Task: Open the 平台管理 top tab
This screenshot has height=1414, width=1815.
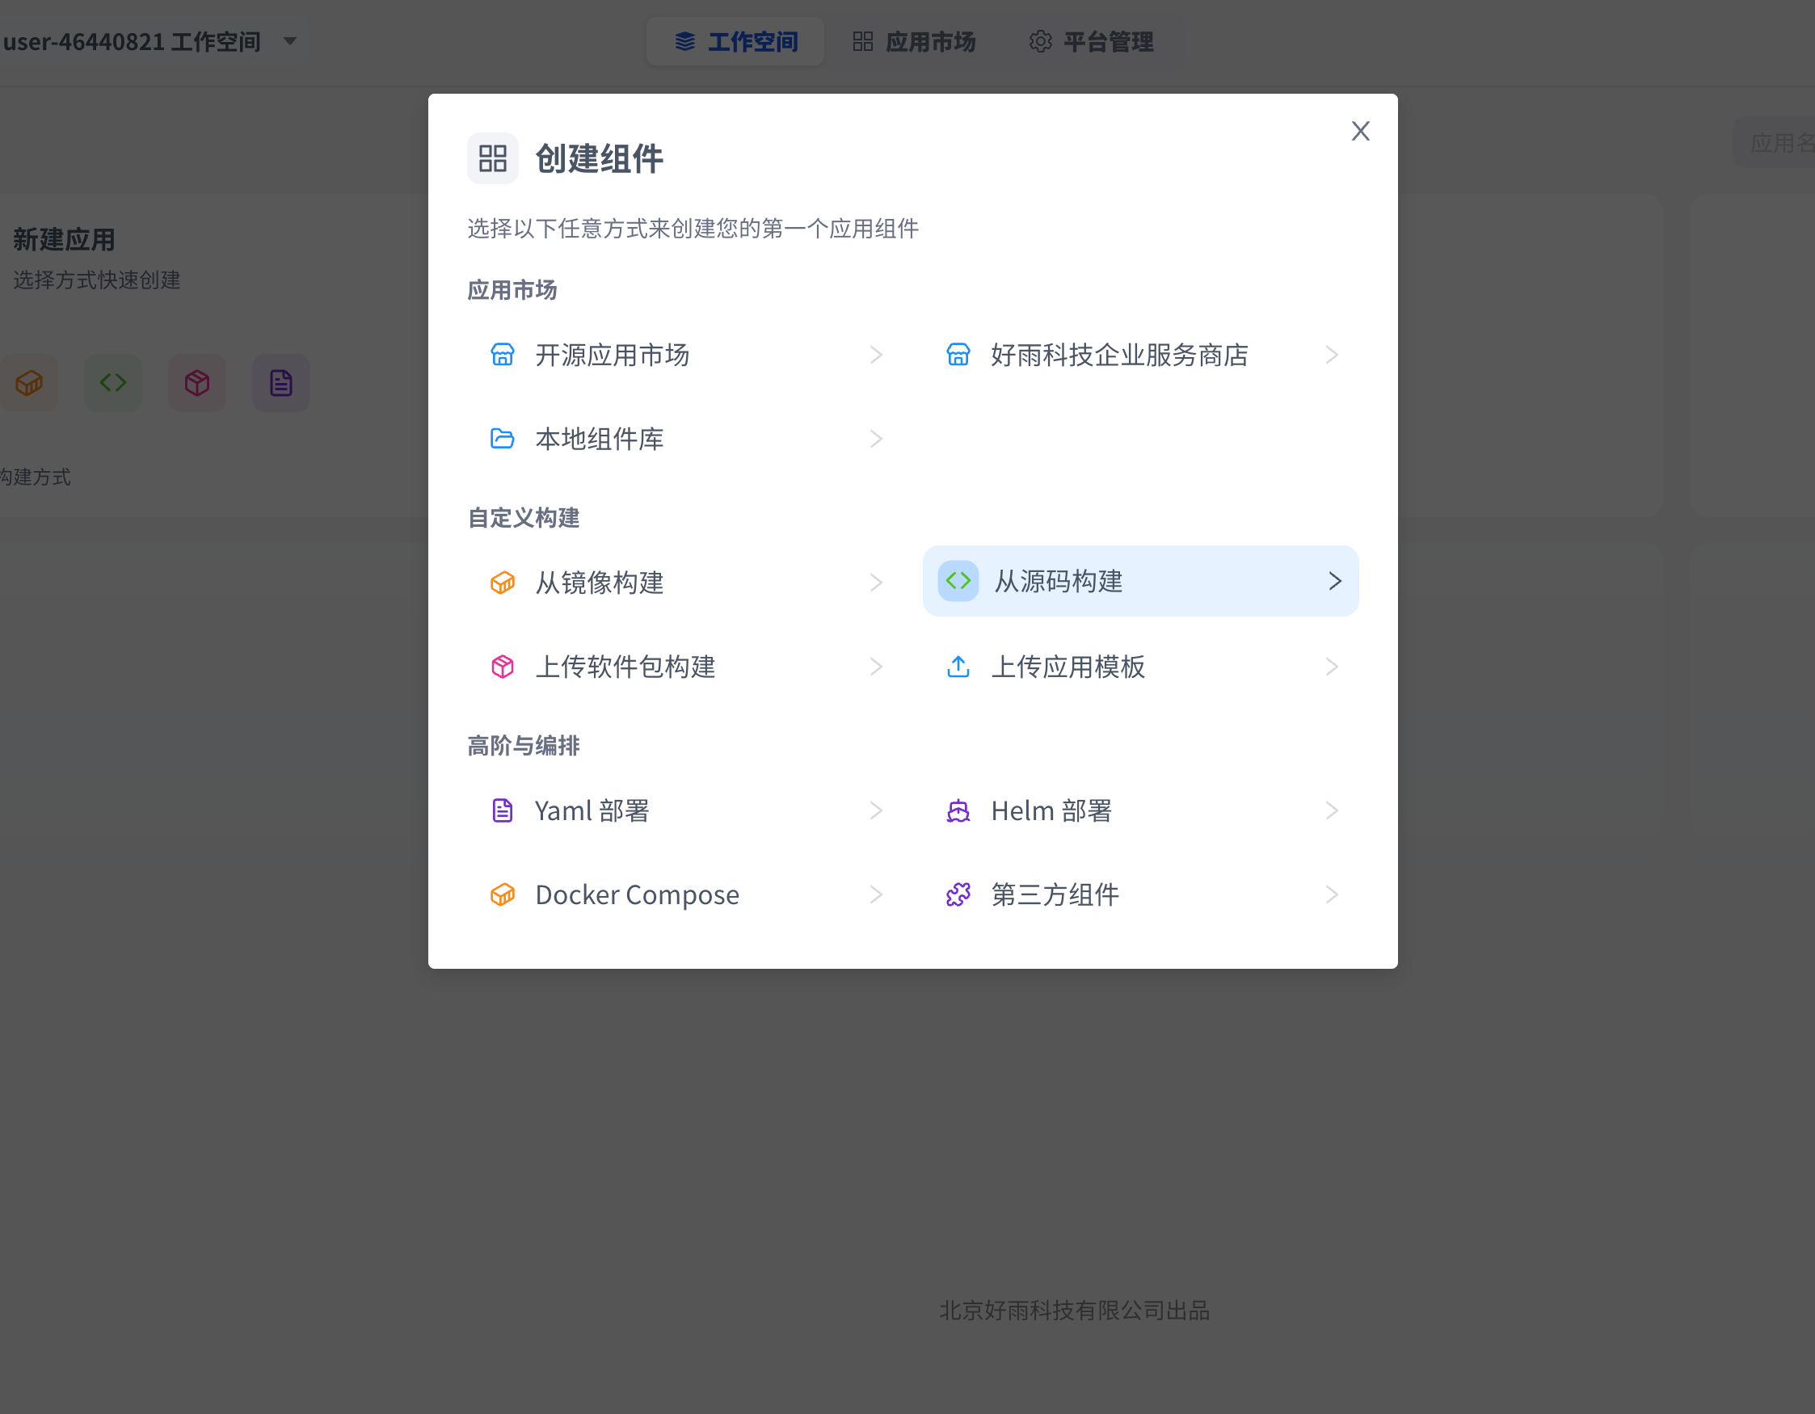Action: tap(1091, 41)
